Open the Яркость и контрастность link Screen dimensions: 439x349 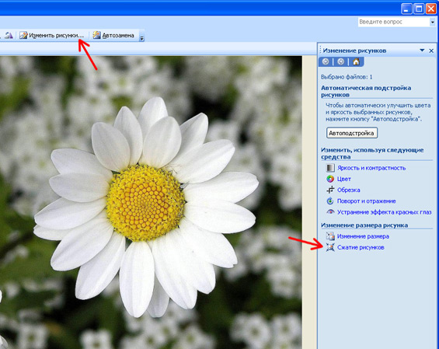coord(371,168)
